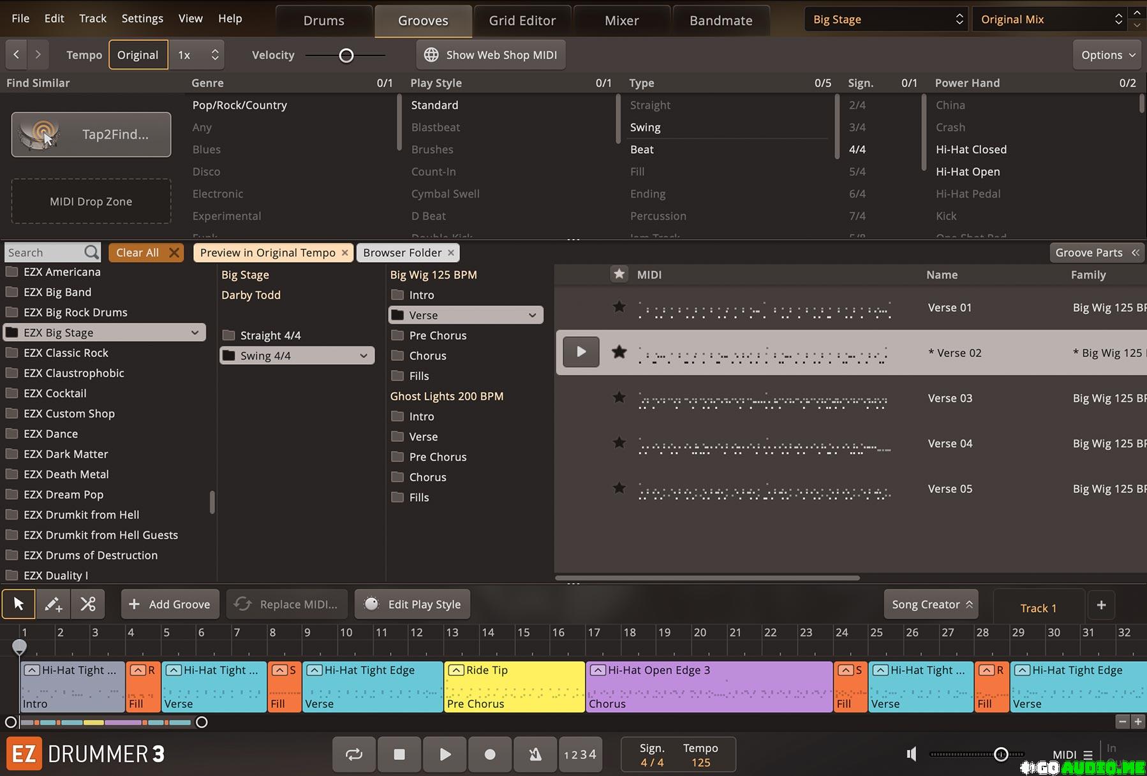This screenshot has height=776, width=1147.
Task: Favorite the Verse 01 groove star
Action: pyautogui.click(x=619, y=307)
